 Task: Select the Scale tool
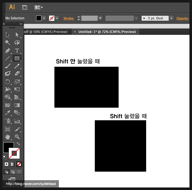click(17, 82)
